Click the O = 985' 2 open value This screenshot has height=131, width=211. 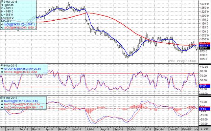click(7, 8)
